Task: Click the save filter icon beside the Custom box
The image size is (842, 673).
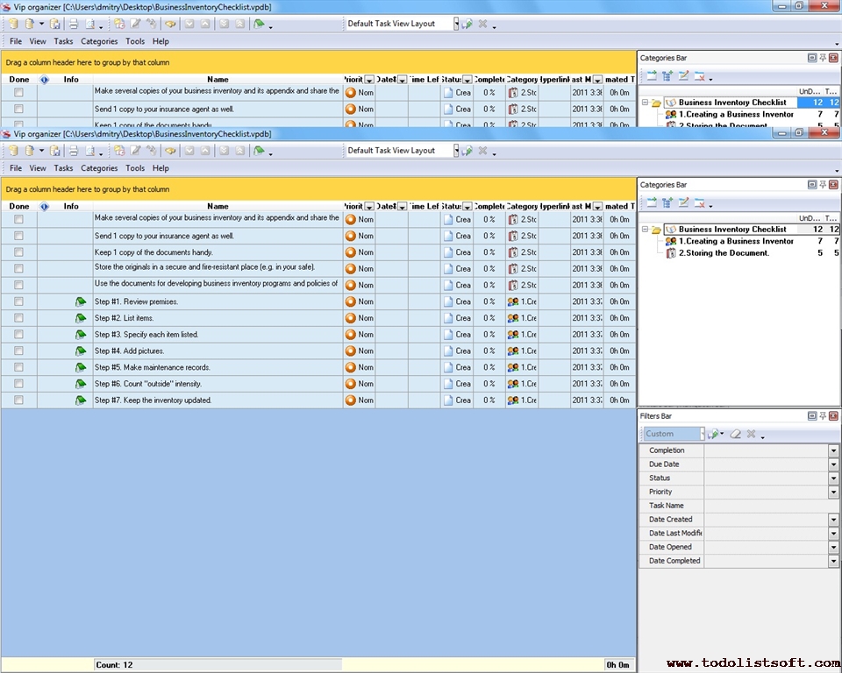Action: (x=714, y=434)
